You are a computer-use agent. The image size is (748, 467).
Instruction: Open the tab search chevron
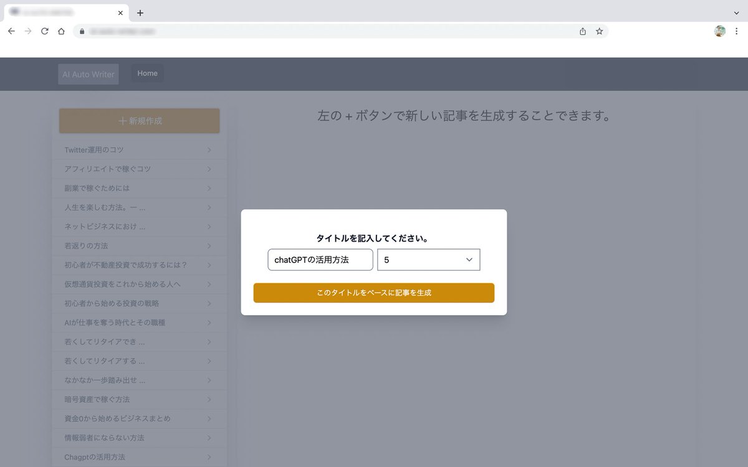pyautogui.click(x=736, y=12)
